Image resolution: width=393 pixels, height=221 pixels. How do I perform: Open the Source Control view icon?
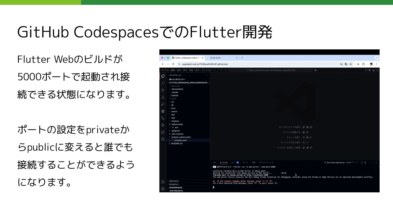(x=163, y=90)
